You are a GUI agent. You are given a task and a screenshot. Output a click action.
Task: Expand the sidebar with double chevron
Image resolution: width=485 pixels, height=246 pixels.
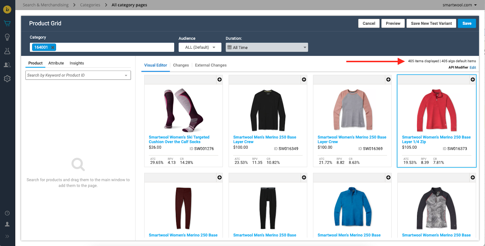(7, 236)
